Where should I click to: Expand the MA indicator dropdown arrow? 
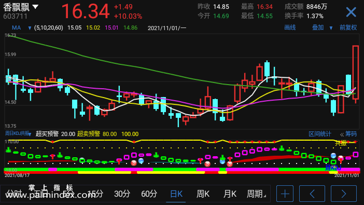pos(30,28)
